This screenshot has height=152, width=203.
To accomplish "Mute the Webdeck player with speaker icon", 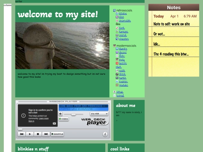I will 61,114.
